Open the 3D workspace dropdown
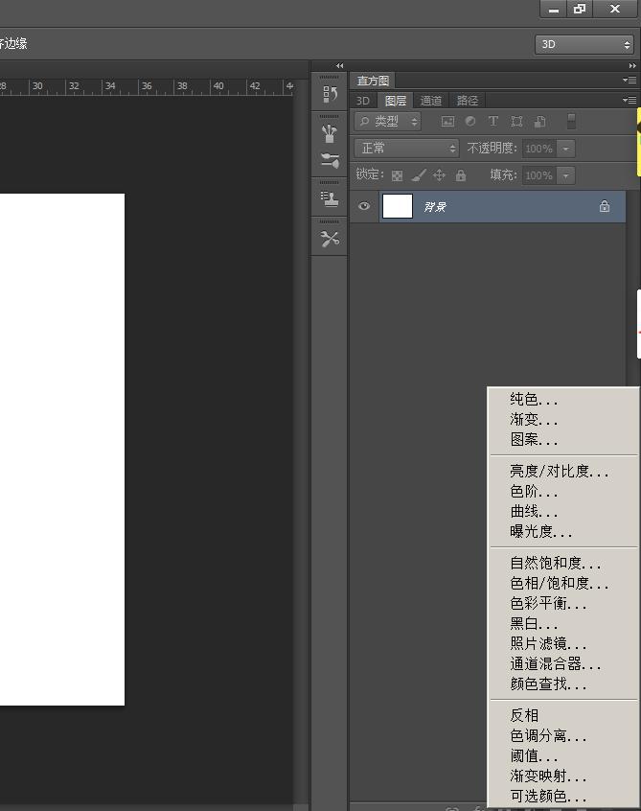This screenshot has width=641, height=811. click(x=584, y=44)
